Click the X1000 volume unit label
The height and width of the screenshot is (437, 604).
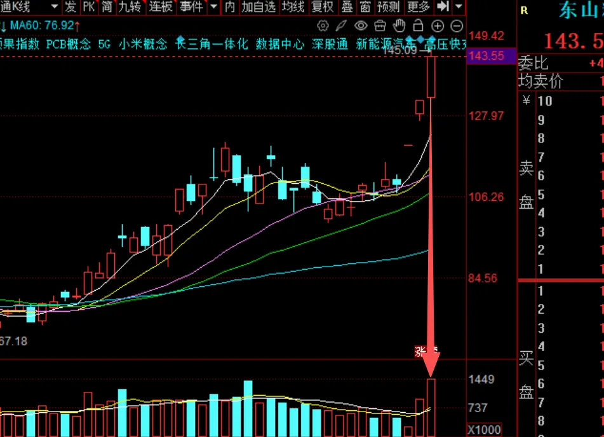pyautogui.click(x=484, y=430)
